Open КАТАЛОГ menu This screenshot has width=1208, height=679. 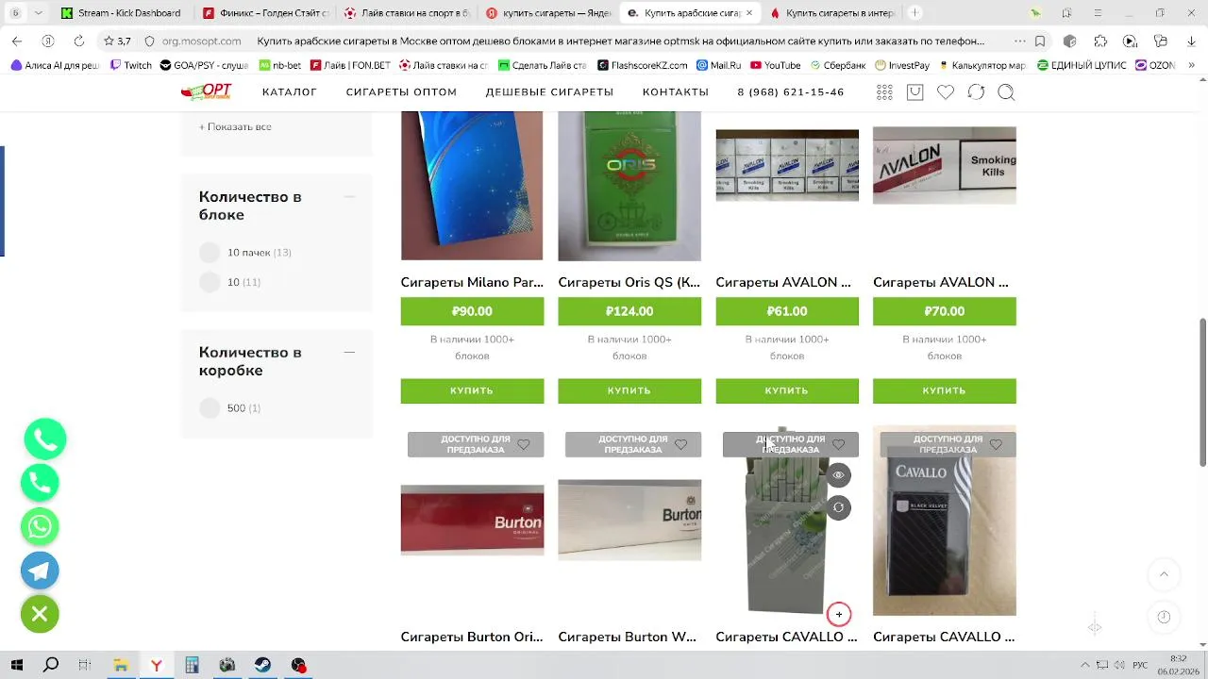click(x=290, y=92)
